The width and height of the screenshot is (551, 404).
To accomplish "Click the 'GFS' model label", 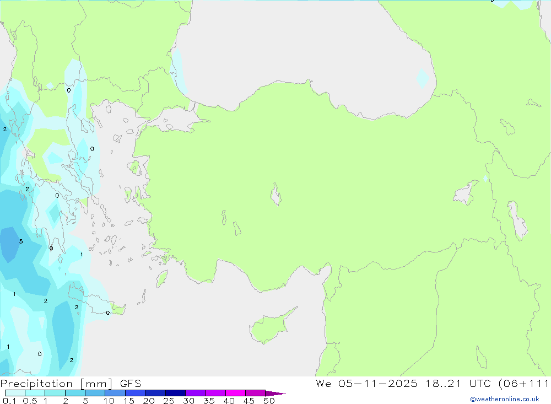I will (x=131, y=384).
